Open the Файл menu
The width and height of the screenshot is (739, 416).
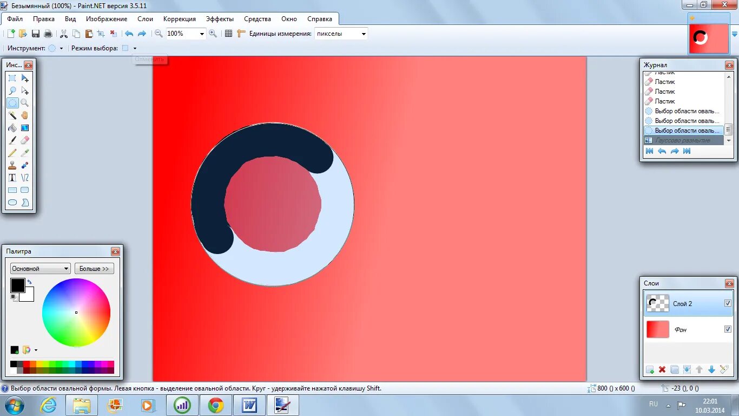coord(15,19)
